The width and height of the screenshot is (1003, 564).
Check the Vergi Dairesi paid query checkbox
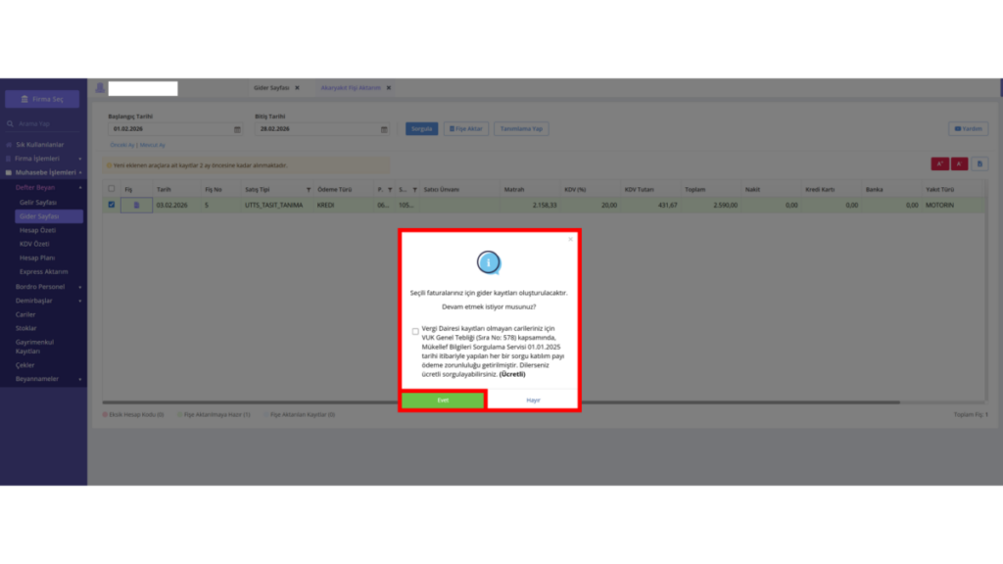tap(415, 331)
